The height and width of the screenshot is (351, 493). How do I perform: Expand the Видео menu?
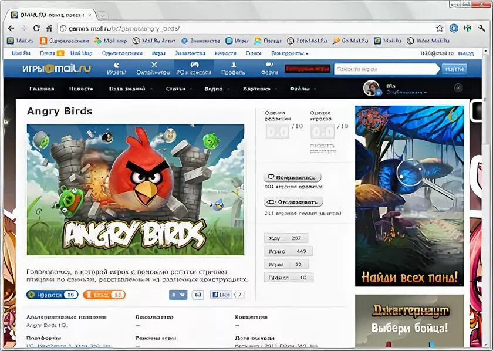click(x=217, y=89)
